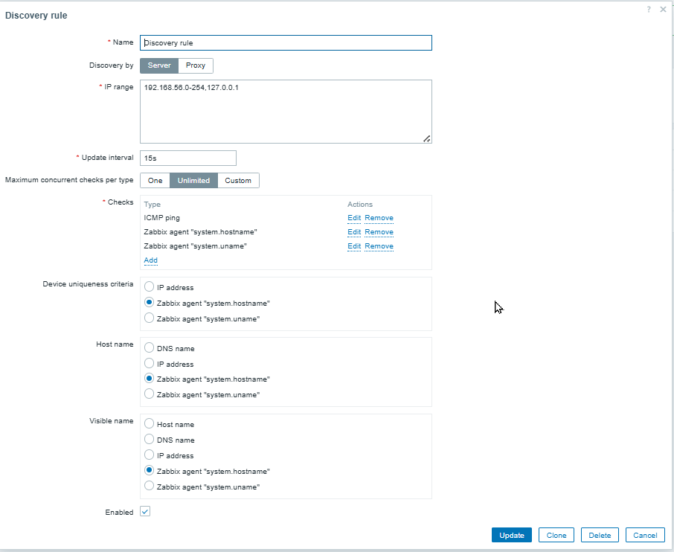Set Discovery by to Server
674x552 pixels.
[159, 65]
